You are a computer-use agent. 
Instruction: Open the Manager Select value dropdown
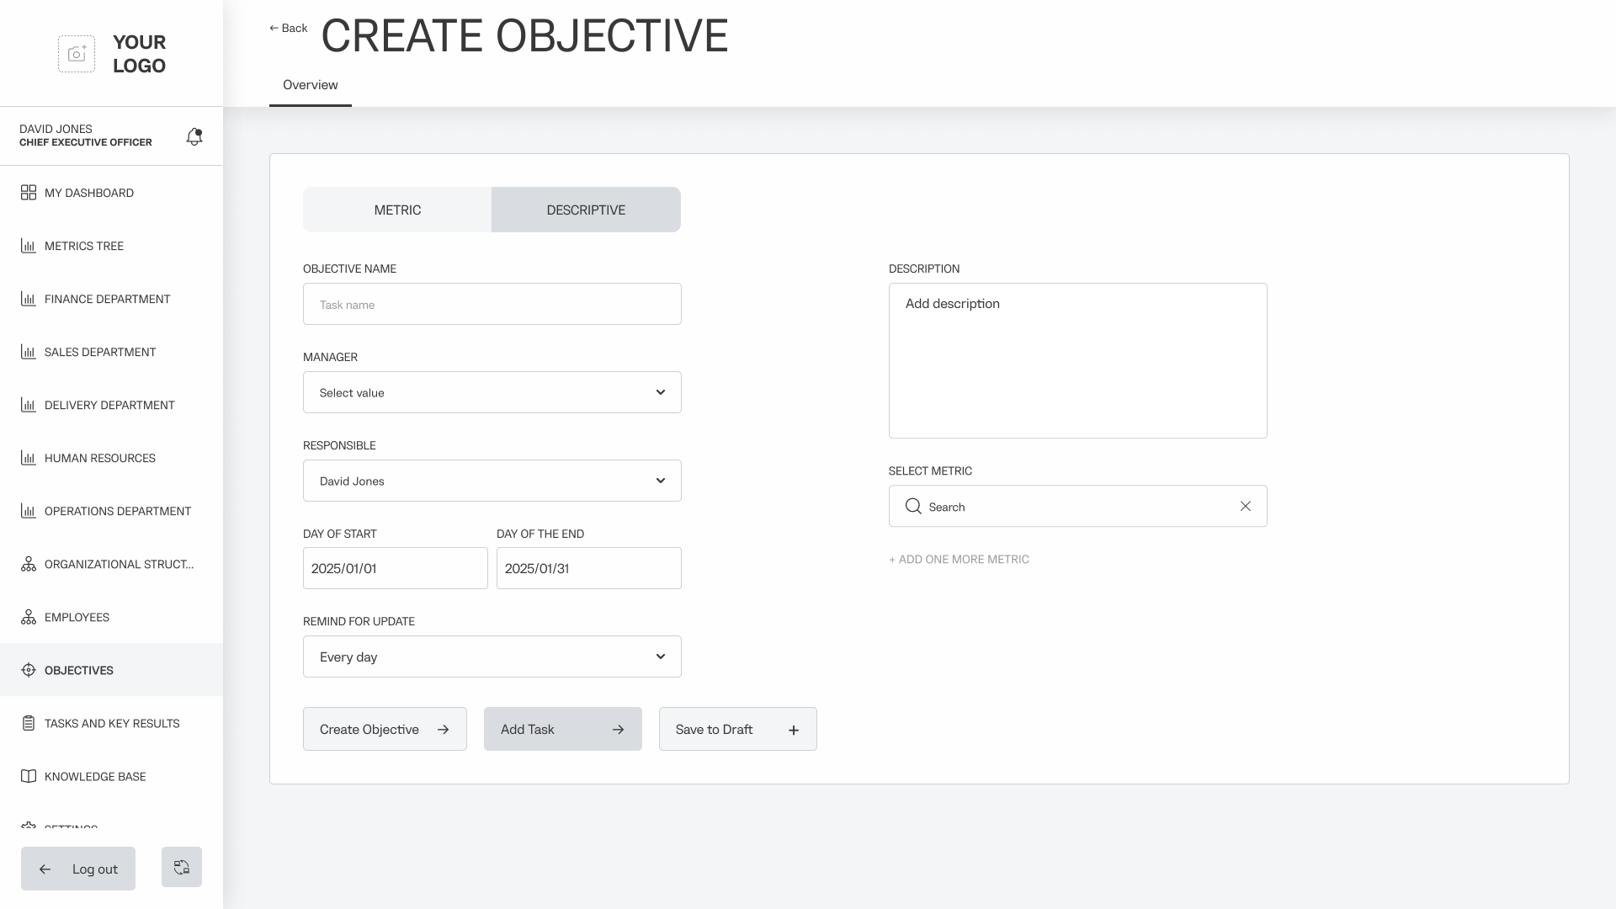pos(492,392)
